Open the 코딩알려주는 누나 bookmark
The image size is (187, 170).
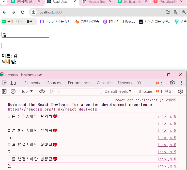click(55, 22)
